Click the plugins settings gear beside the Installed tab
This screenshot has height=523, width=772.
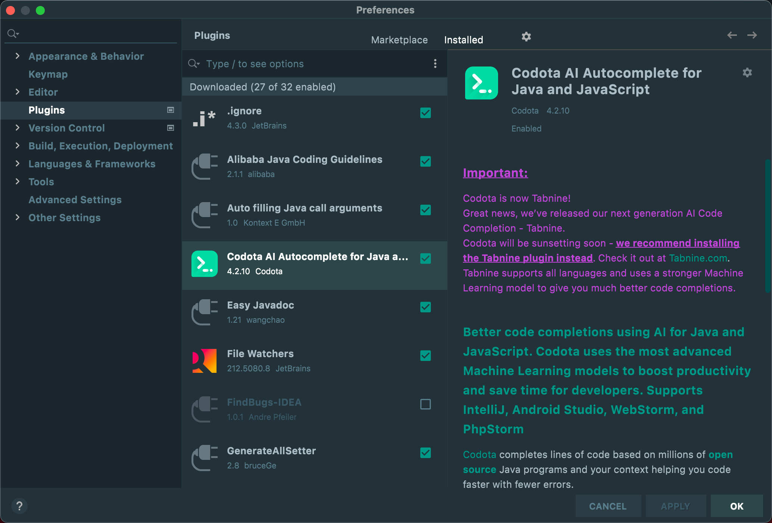click(x=526, y=37)
